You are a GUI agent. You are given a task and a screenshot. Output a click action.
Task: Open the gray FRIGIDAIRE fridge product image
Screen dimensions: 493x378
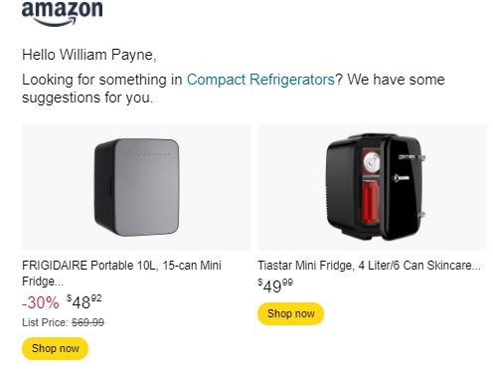click(136, 187)
